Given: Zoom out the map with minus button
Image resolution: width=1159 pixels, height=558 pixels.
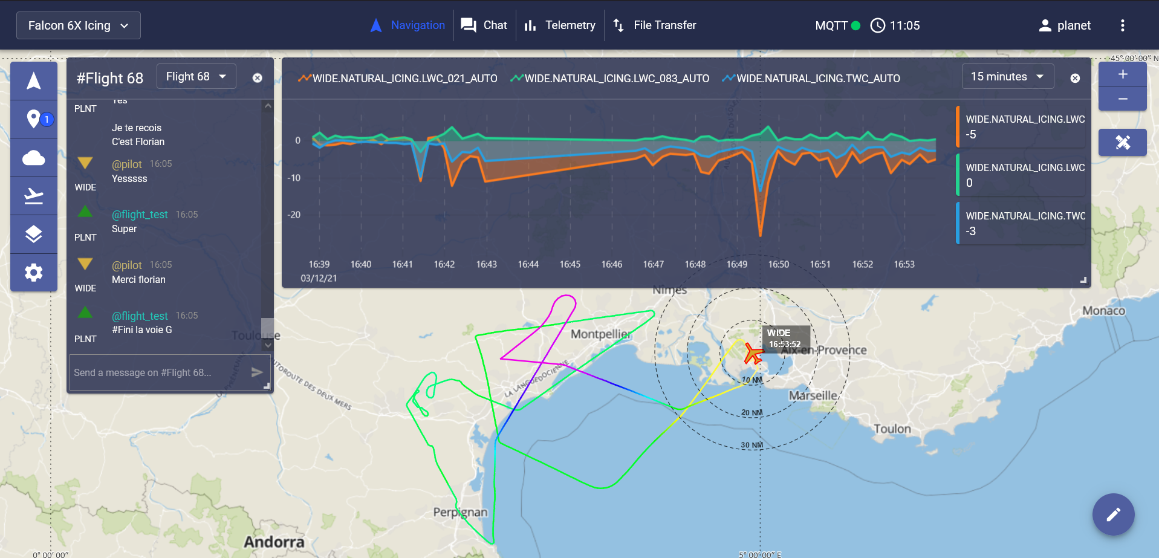Looking at the screenshot, I should point(1123,99).
